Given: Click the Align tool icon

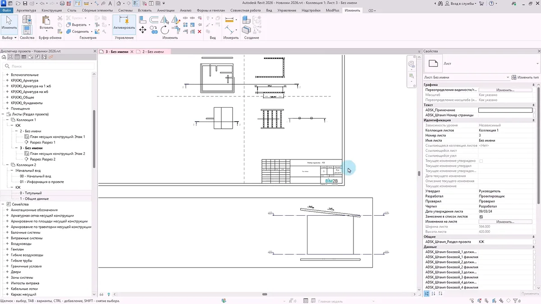Looking at the screenshot, I should coord(143,20).
